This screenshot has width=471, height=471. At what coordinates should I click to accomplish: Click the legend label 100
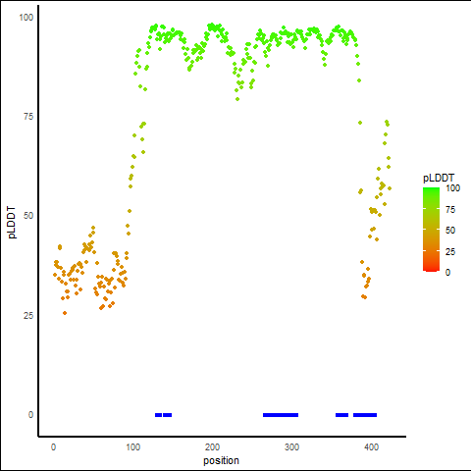[x=452, y=188]
